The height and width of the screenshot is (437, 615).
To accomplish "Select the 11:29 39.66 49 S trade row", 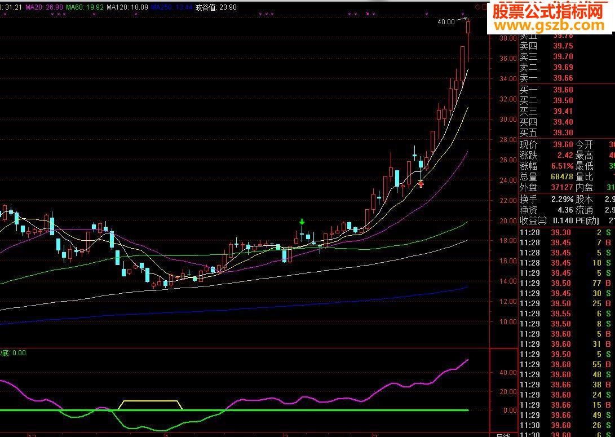I will [x=567, y=415].
